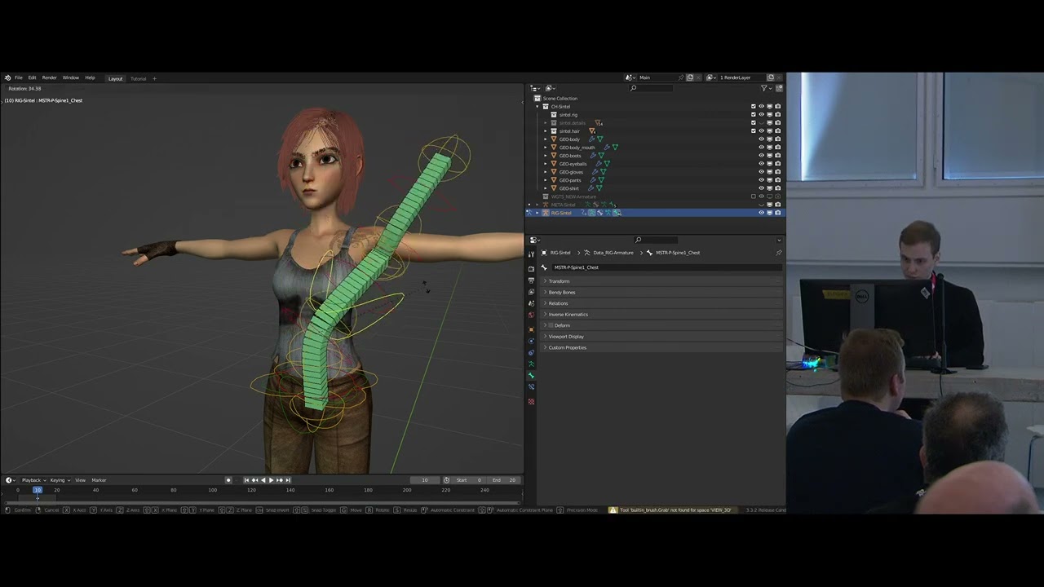Switch to the Layout workspace tab
1044x587 pixels.
[115, 78]
